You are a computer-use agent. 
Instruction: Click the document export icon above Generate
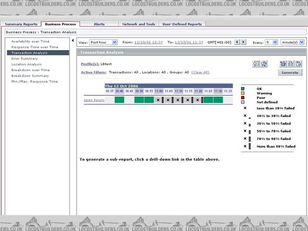(299, 64)
